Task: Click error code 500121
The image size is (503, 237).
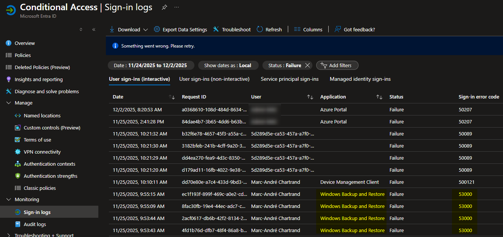Action: (467, 182)
